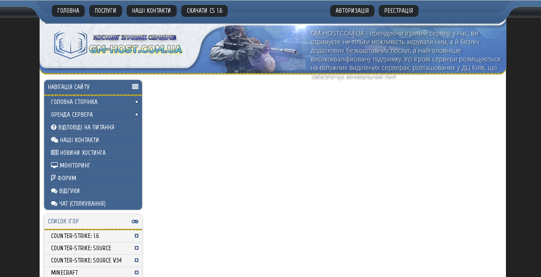Click the square icon on Counter-Strike: Source row
The image size is (541, 277).
pos(137,248)
